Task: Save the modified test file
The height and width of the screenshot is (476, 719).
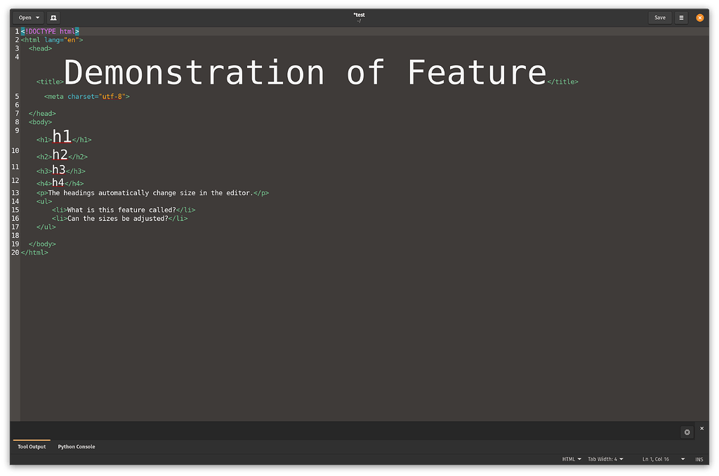Action: tap(659, 17)
